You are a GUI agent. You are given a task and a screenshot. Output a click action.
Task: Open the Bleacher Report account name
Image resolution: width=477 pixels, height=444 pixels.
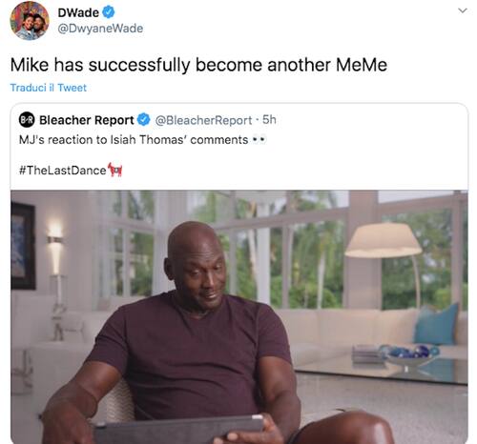87,120
